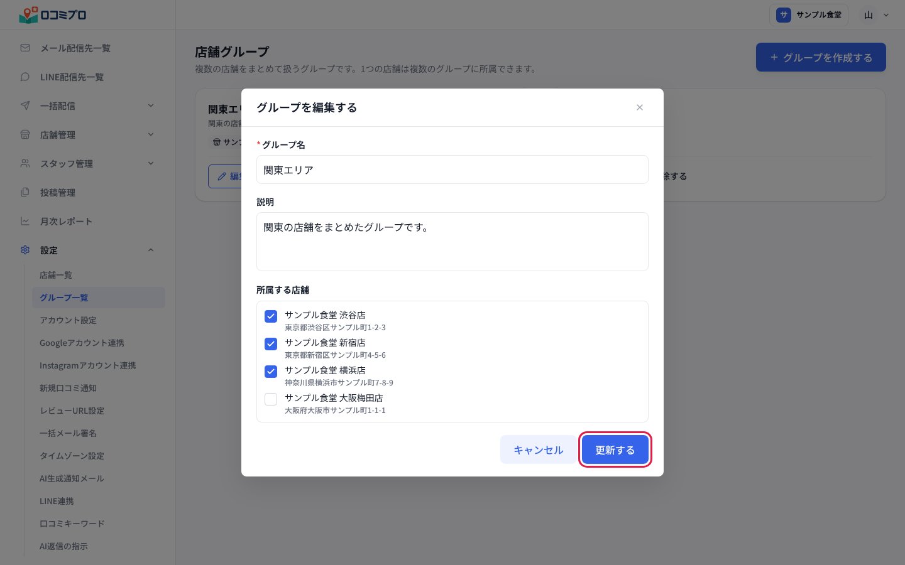Click the mail icon beside メール配信先一覧

pos(25,48)
